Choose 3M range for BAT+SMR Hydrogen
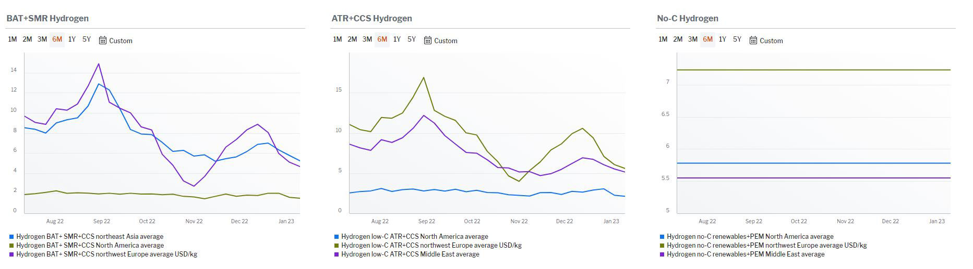This screenshot has width=973, height=269. click(42, 40)
